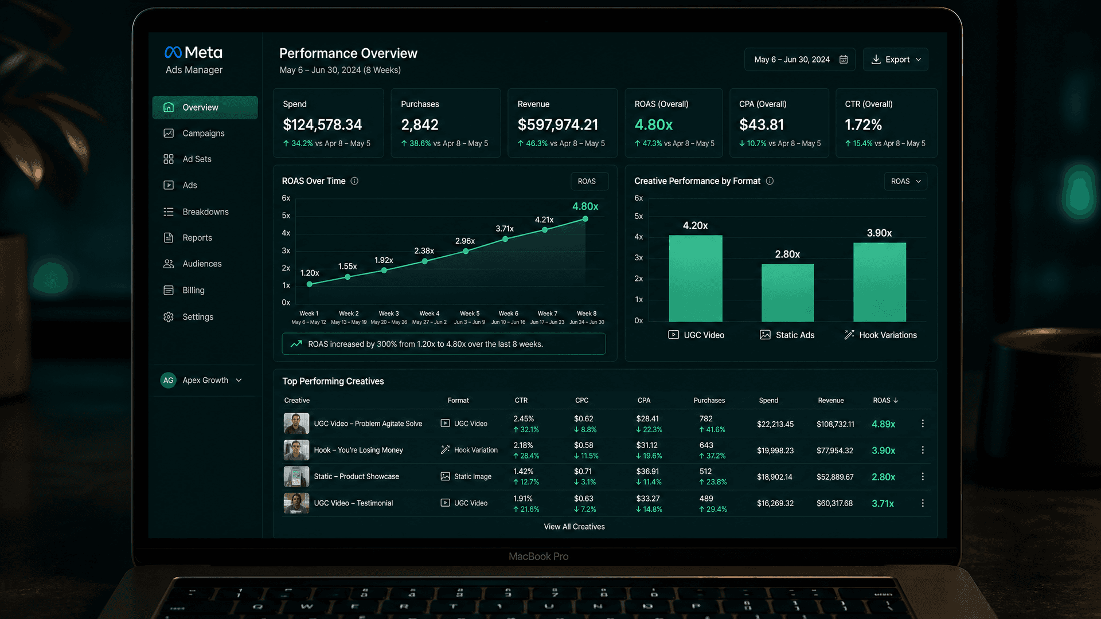Click the Audiences people icon
The image size is (1101, 619).
click(x=169, y=264)
